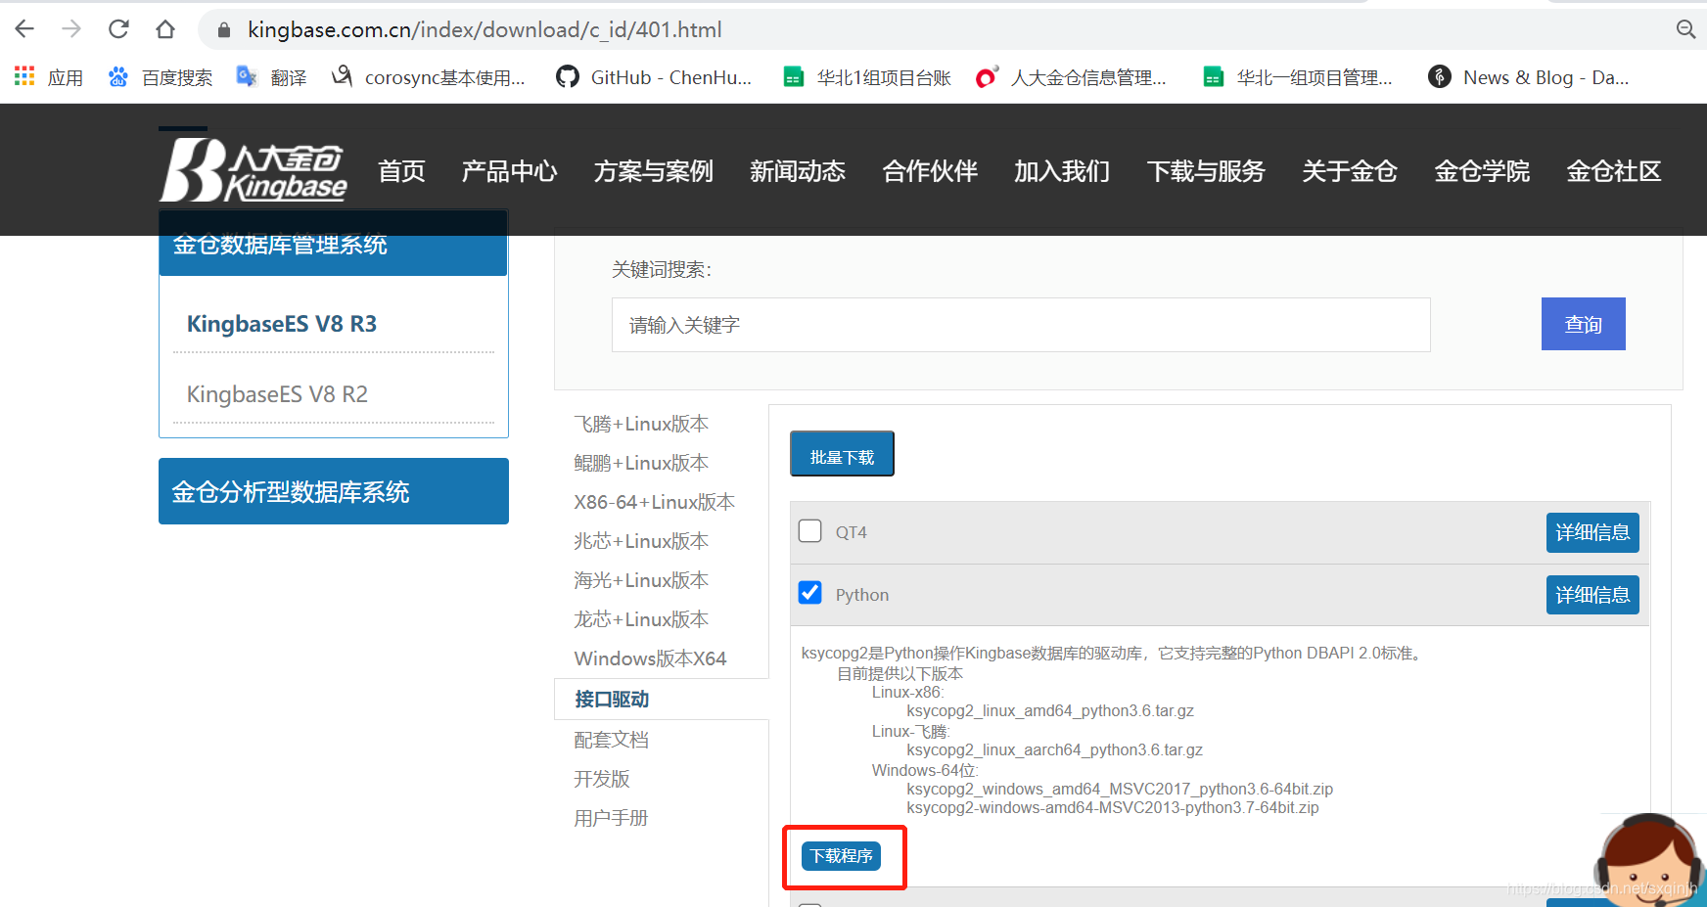Image resolution: width=1707 pixels, height=907 pixels.
Task: Check the QT4 checkbox
Action: coord(809,530)
